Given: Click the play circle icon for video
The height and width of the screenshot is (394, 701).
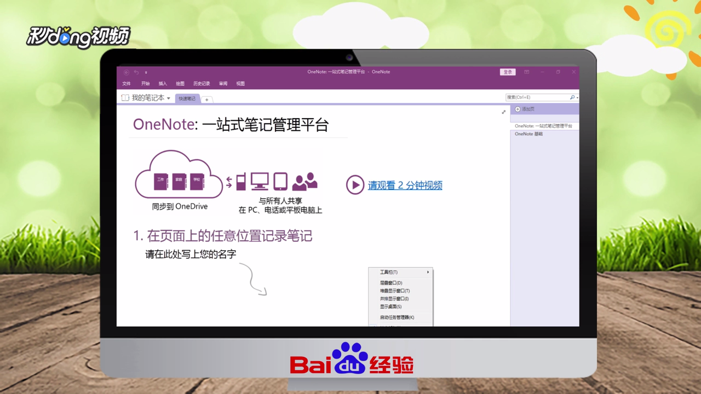Looking at the screenshot, I should pyautogui.click(x=355, y=185).
